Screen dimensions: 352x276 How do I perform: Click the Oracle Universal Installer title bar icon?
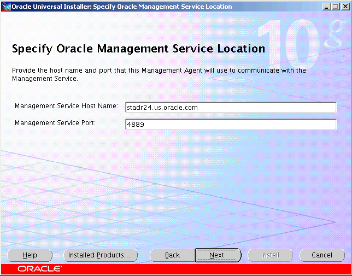[x=6, y=7]
